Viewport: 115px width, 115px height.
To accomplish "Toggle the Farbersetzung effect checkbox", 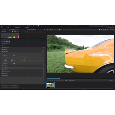I will 3,51.
